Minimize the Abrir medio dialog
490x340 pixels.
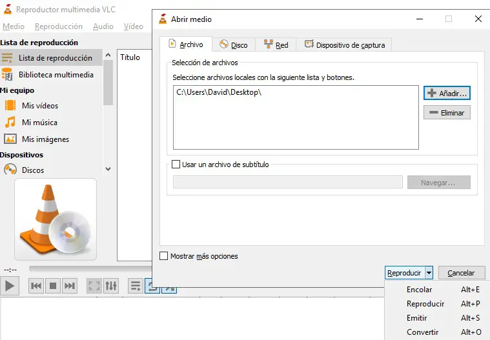point(420,19)
